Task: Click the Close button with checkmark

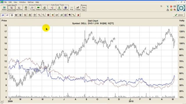Action: [x=179, y=15]
